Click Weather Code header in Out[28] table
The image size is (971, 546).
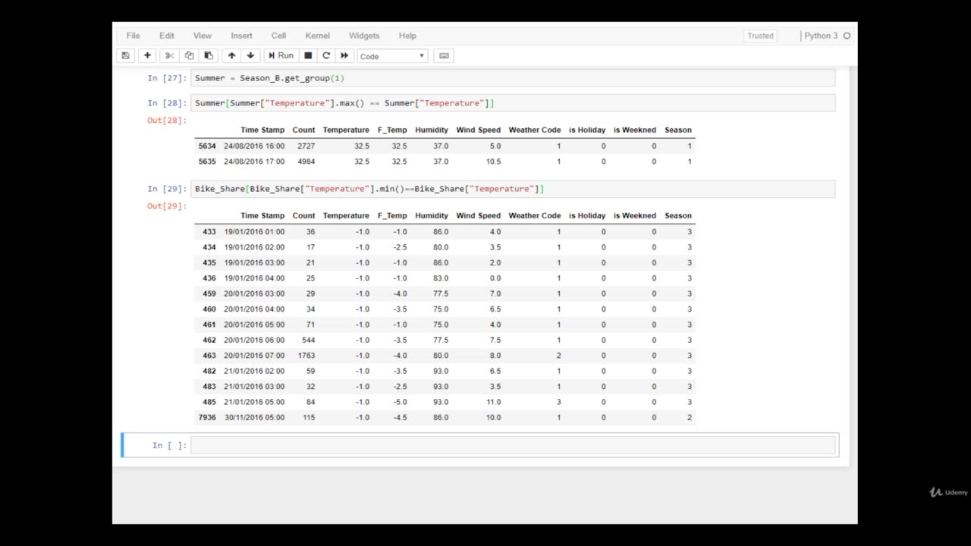click(x=535, y=130)
